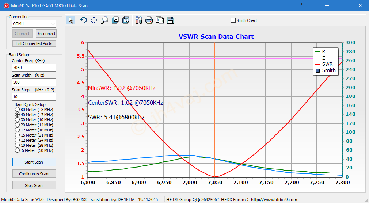Select the move/pan chart tool
This screenshot has height=203, width=369.
tap(94, 20)
